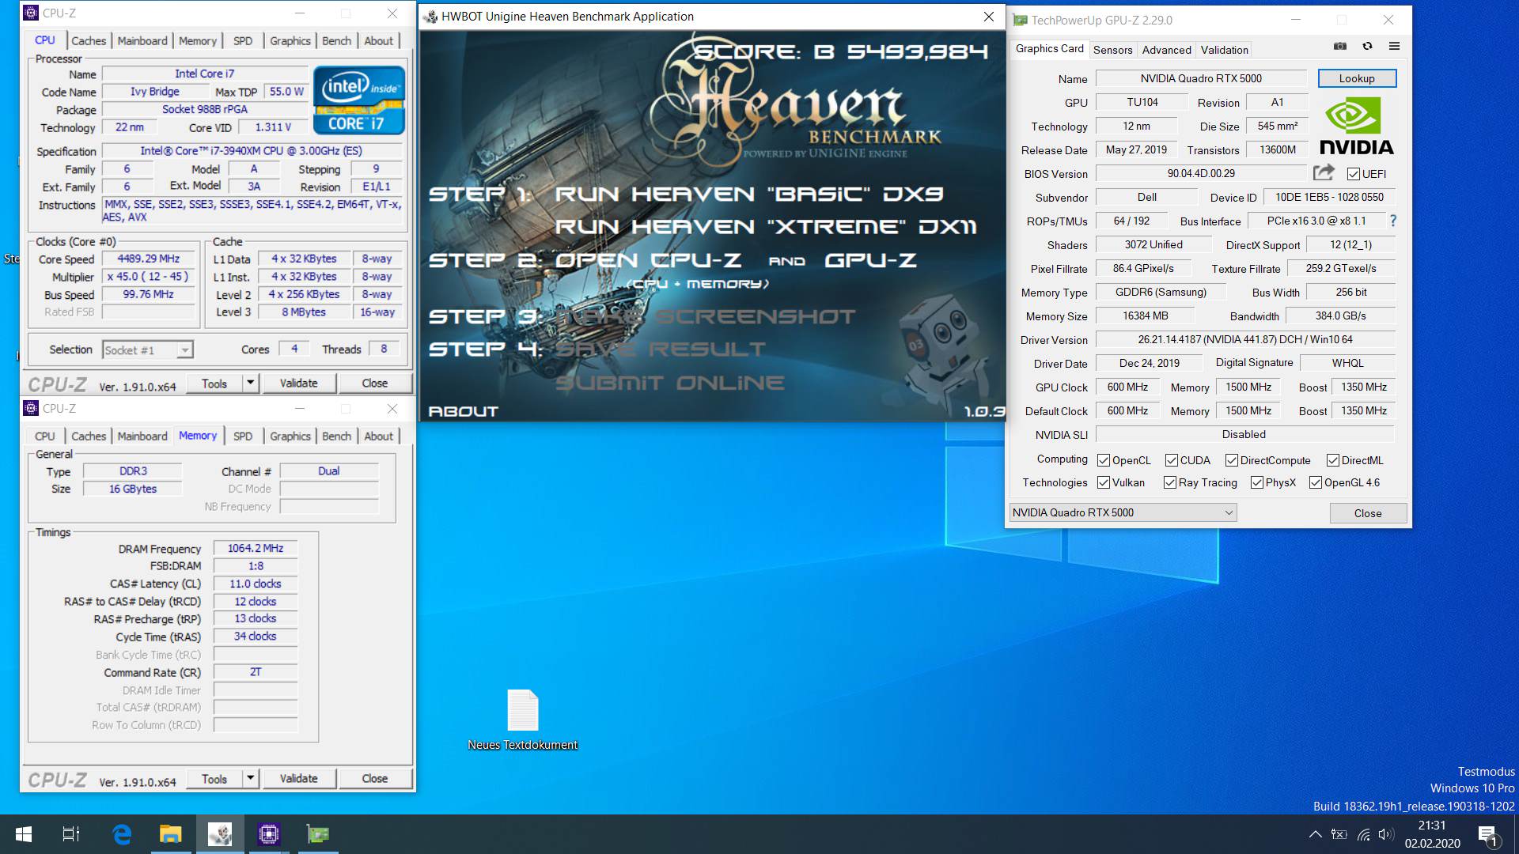Click the Close button in GPU-Z
1519x854 pixels.
(1368, 513)
